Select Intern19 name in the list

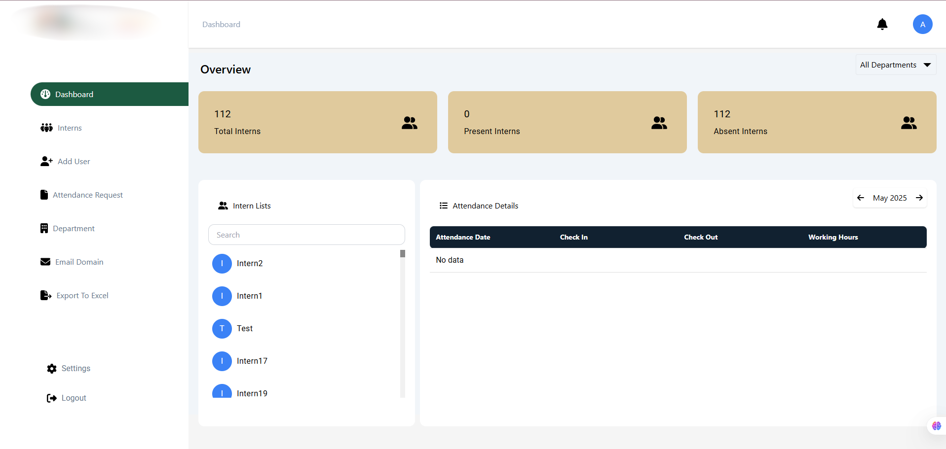click(x=252, y=393)
